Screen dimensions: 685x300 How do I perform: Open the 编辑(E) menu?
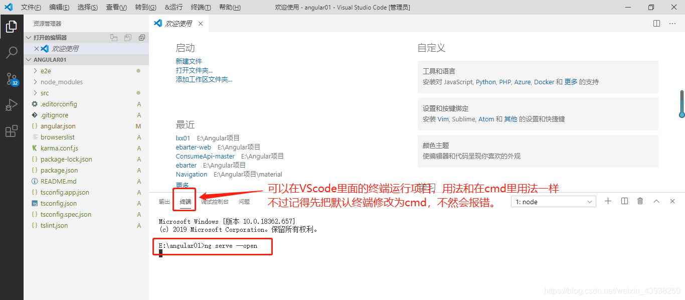[x=60, y=8]
